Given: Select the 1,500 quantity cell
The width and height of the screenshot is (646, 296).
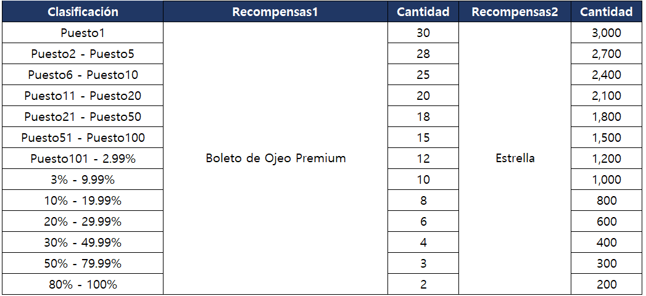Looking at the screenshot, I should pos(607,138).
